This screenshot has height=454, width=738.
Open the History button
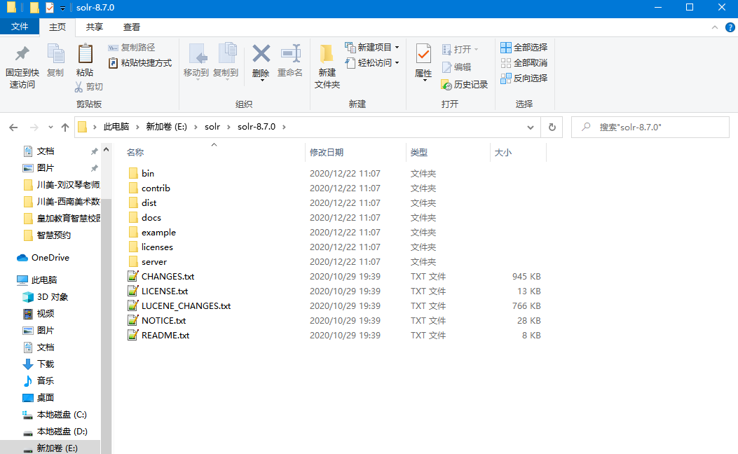(464, 85)
